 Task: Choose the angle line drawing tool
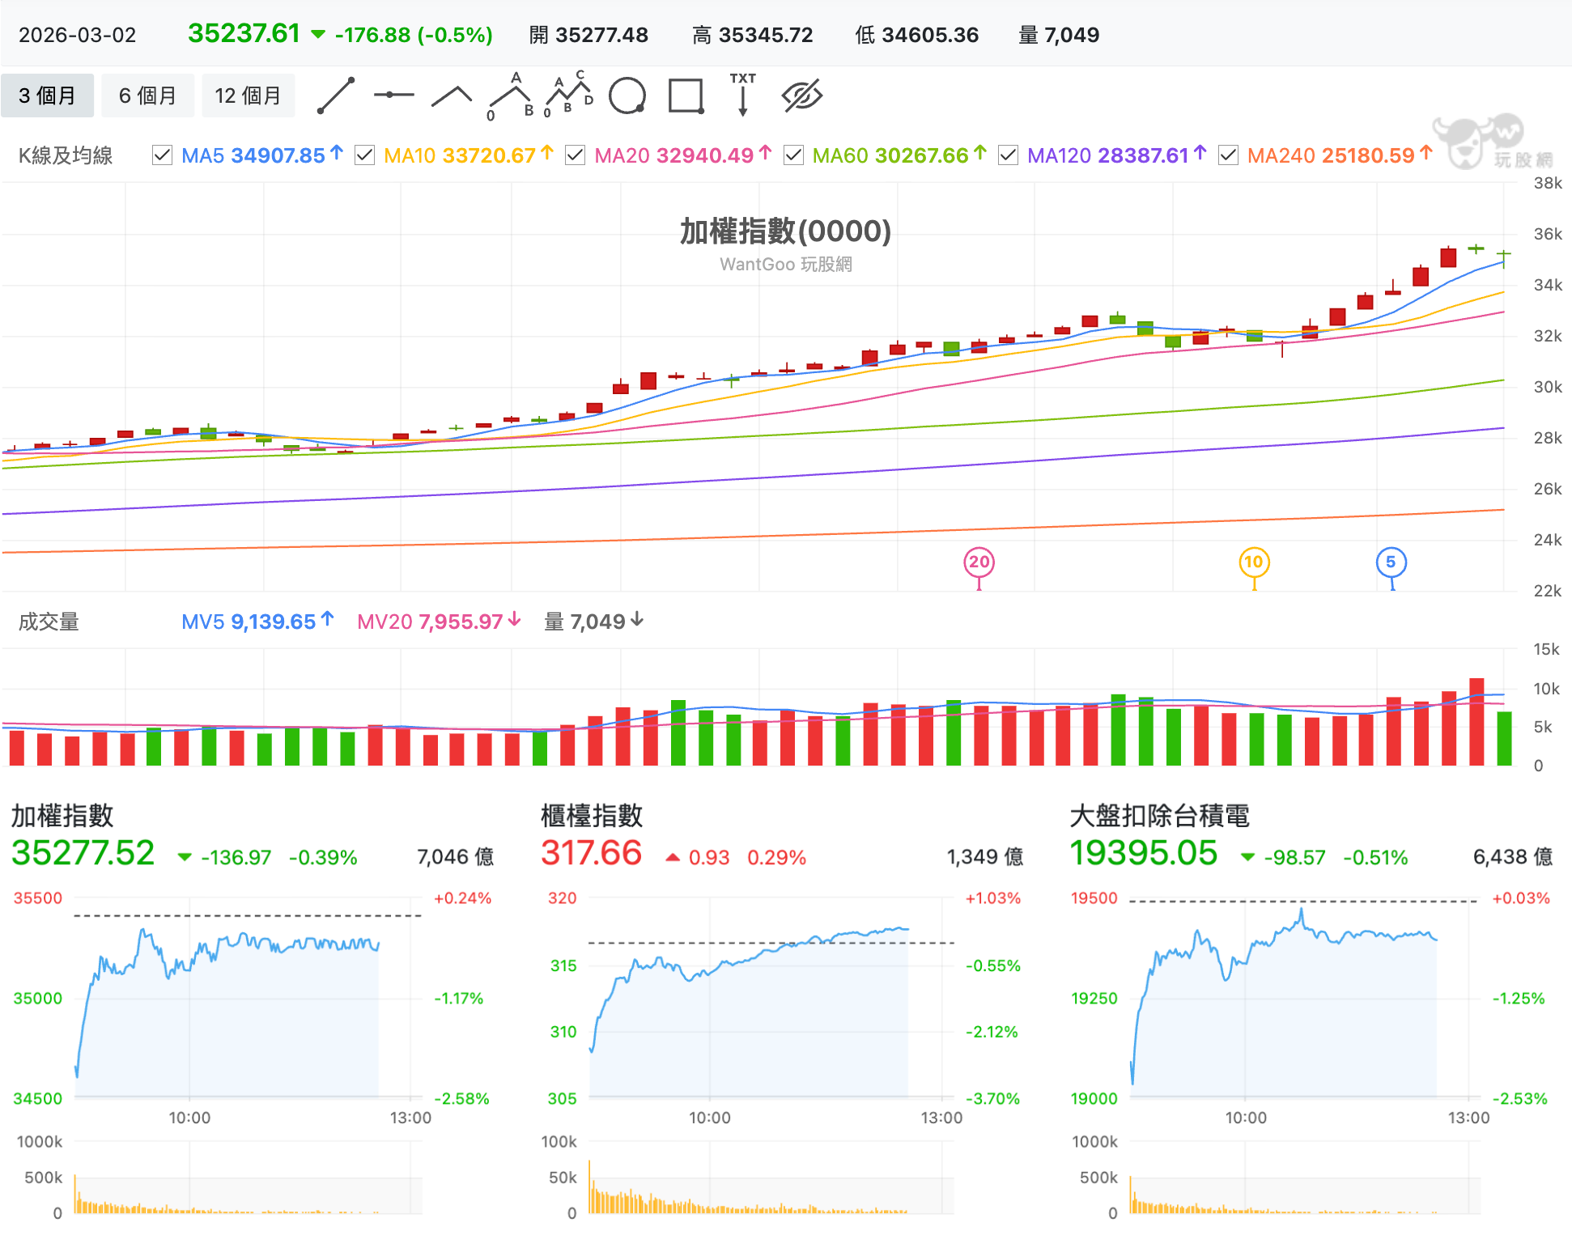[x=452, y=96]
